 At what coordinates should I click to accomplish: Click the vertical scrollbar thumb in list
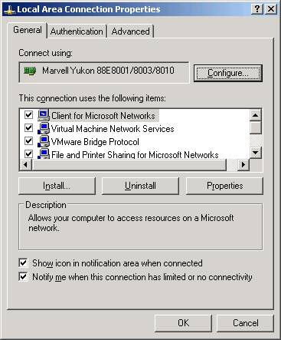256,127
